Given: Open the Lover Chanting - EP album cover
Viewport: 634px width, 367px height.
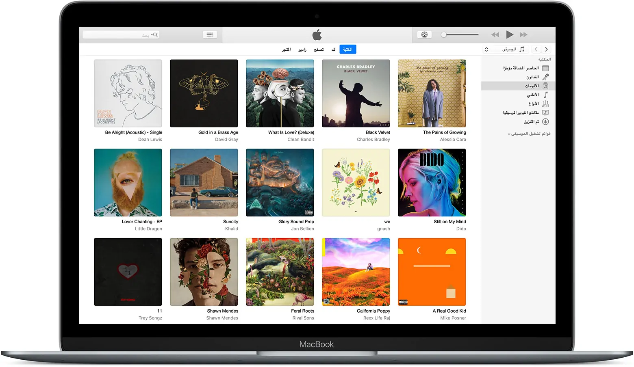Looking at the screenshot, I should point(128,183).
